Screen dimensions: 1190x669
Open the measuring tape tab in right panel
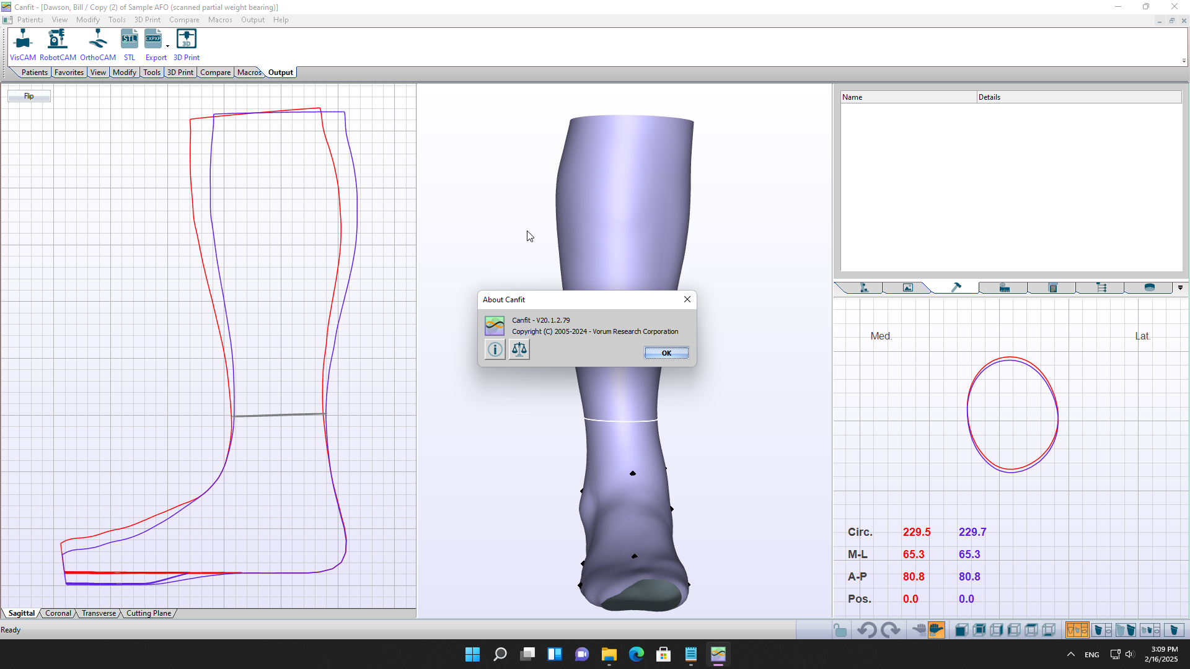coord(1004,287)
